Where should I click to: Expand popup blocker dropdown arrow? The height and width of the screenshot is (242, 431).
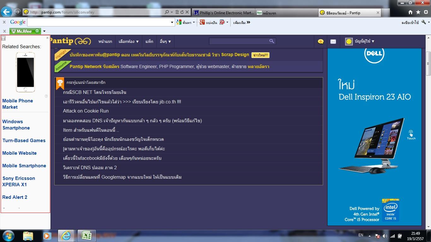(x=227, y=22)
